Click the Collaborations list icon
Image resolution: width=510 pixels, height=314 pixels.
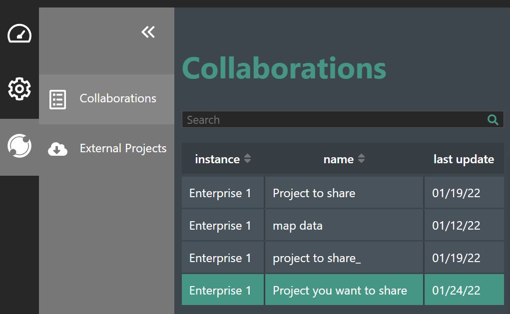(57, 99)
